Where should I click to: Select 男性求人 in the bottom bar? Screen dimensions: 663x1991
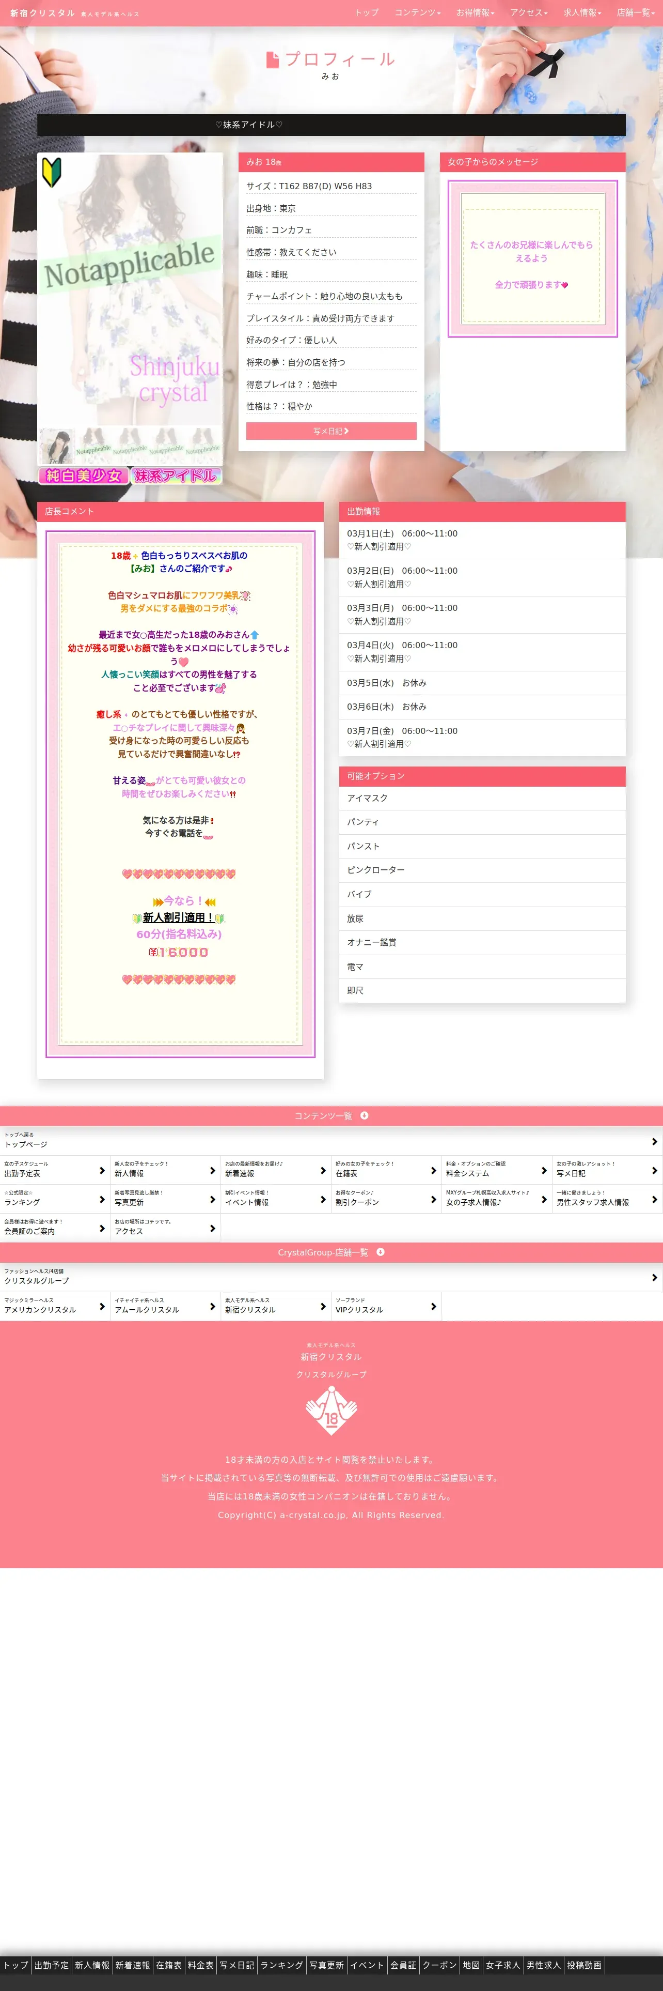pyautogui.click(x=543, y=1965)
